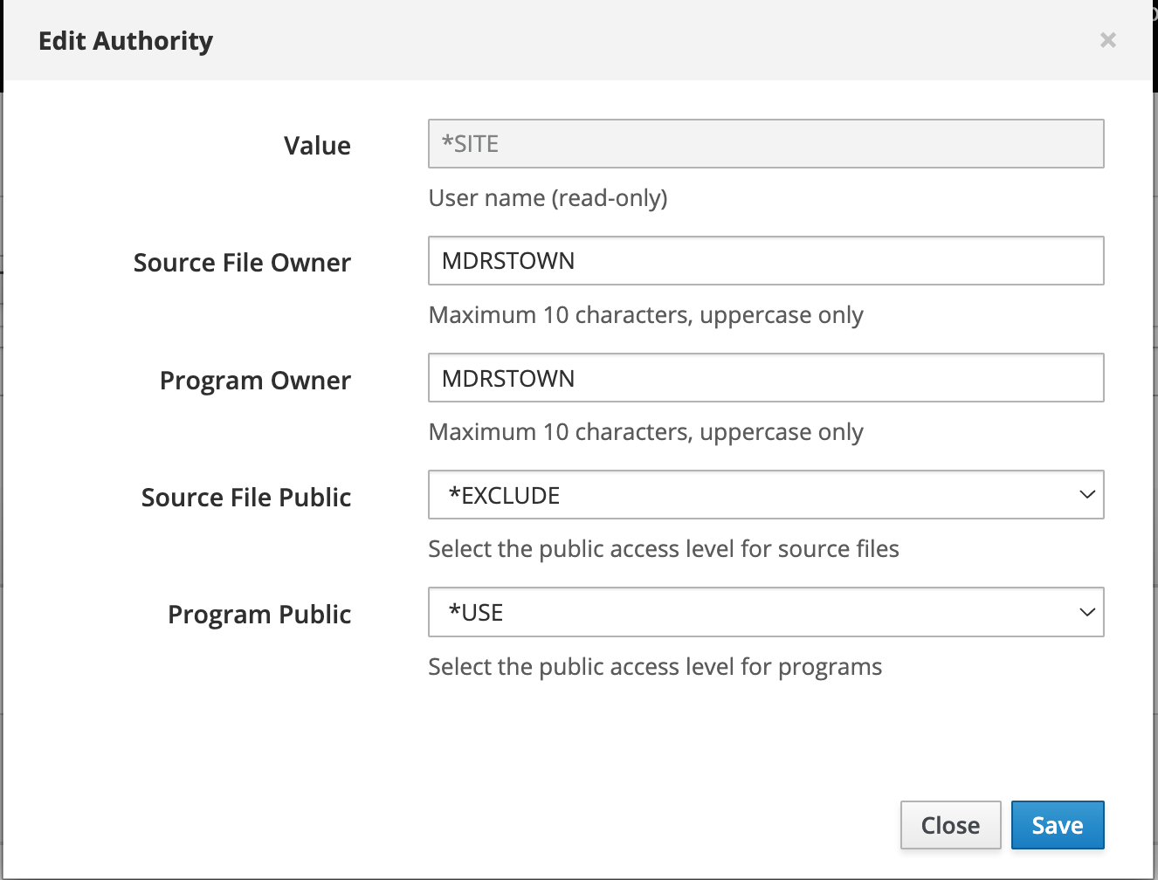Click the Edit Authority dialog title
The height and width of the screenshot is (880, 1158).
[126, 41]
